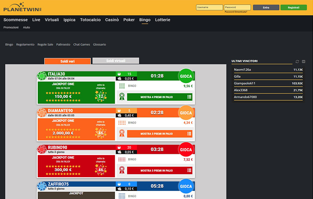Switch to the Soldi virtuali tab
The height and width of the screenshot is (199, 313).
coord(116,61)
